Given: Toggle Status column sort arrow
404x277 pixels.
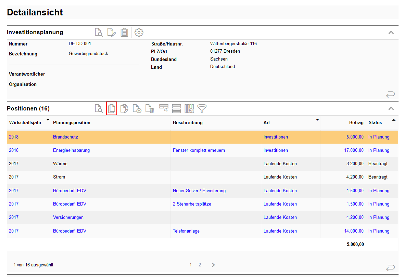Looking at the screenshot, I should [394, 120].
